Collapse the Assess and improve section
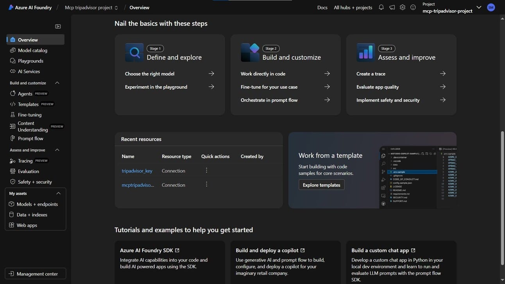Viewport: 505px width, 284px height. click(x=57, y=150)
